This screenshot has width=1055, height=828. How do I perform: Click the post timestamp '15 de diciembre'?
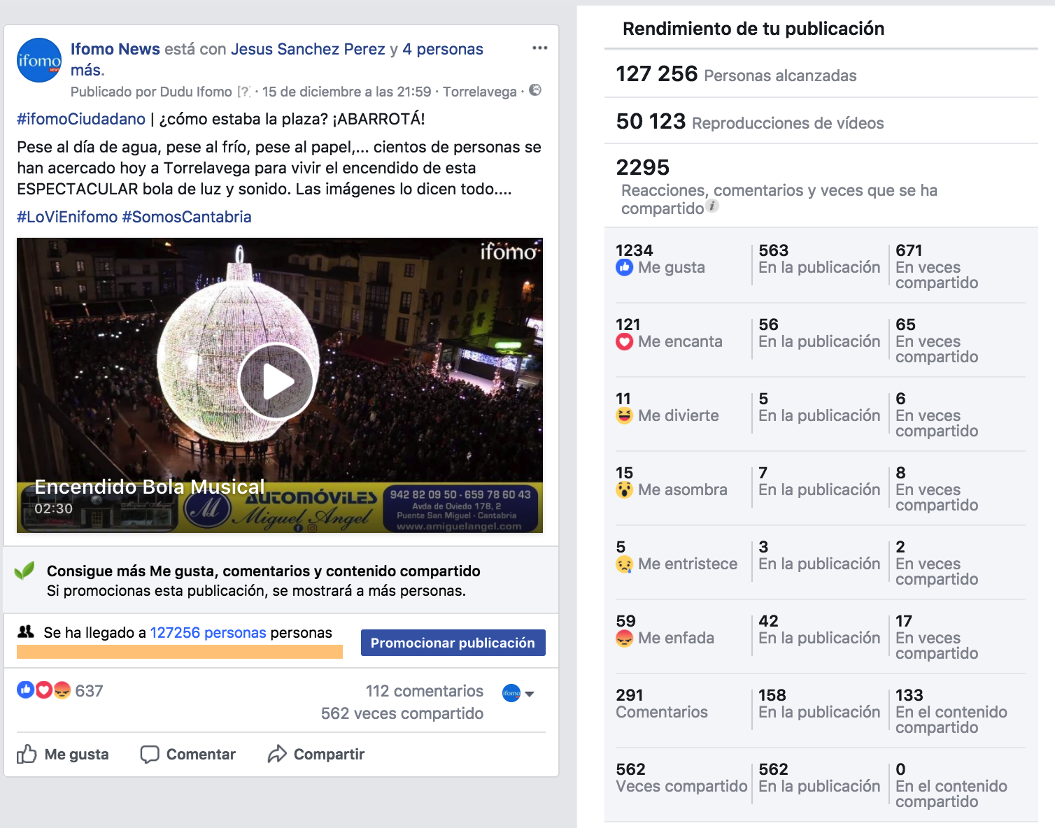(x=347, y=92)
